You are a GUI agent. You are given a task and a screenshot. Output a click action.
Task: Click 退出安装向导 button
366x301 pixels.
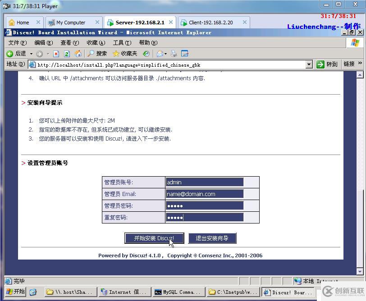click(x=212, y=238)
